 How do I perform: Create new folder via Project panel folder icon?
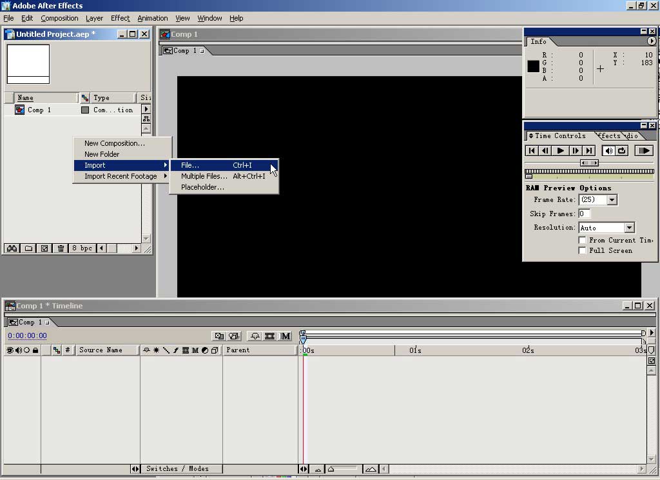point(28,248)
